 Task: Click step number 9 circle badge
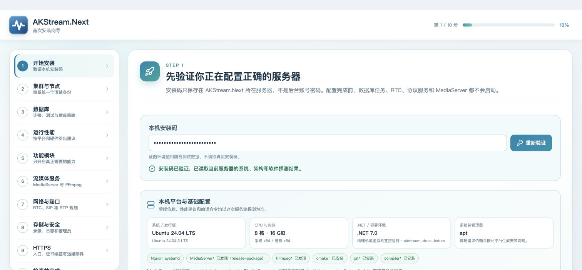pyautogui.click(x=23, y=250)
